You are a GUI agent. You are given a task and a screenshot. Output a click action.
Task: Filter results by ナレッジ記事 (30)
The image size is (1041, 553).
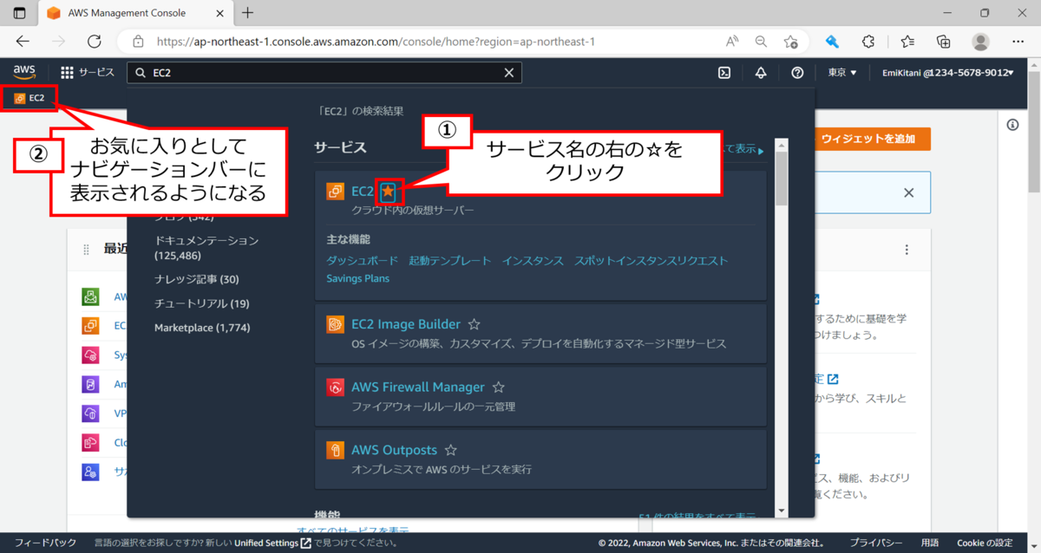(x=197, y=279)
